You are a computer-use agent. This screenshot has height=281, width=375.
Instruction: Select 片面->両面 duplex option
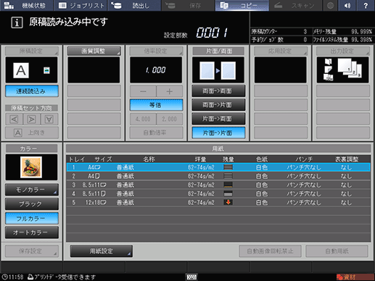coord(218,119)
